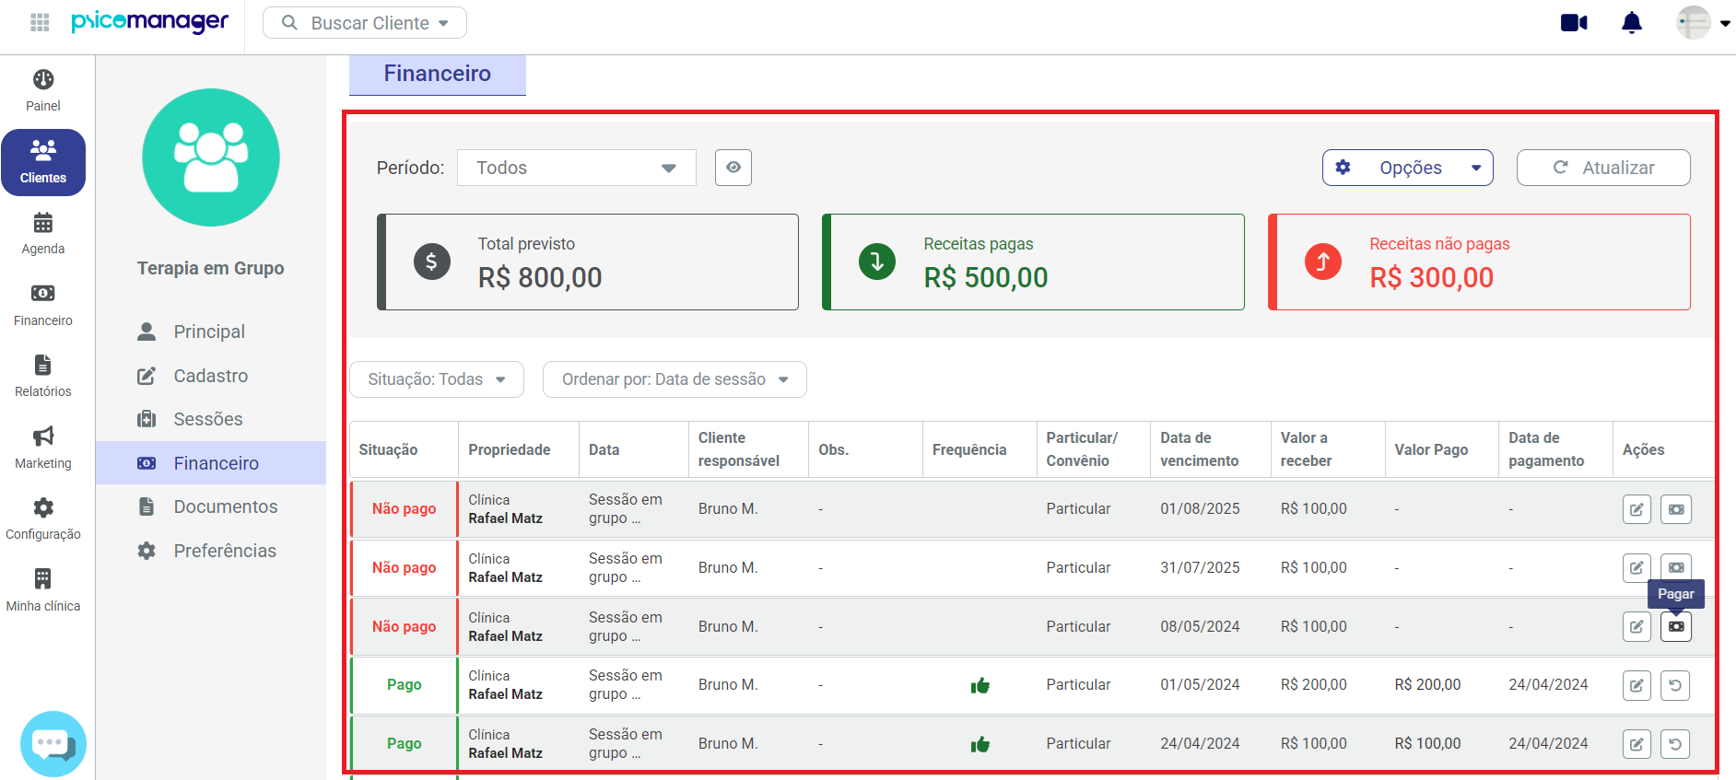Viewport: 1736px width, 780px height.
Task: Open Marketing in the sidebar
Action: tap(43, 448)
